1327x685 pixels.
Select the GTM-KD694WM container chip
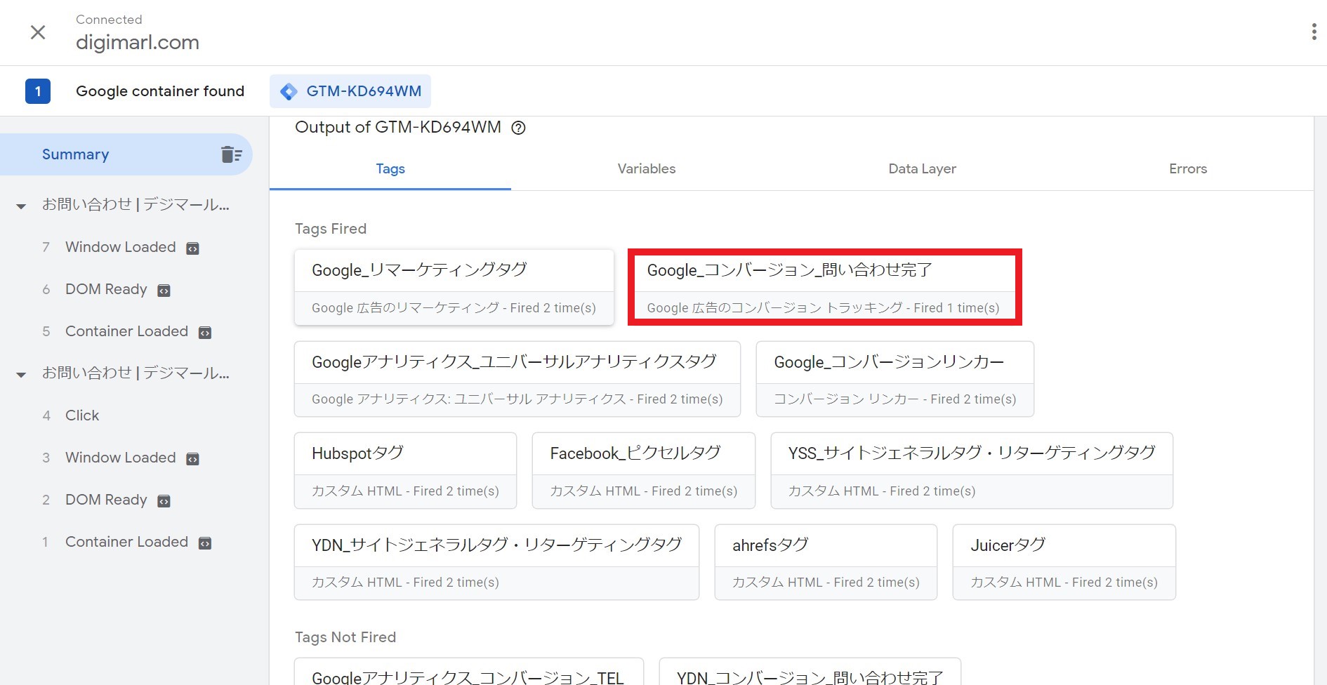(x=350, y=91)
